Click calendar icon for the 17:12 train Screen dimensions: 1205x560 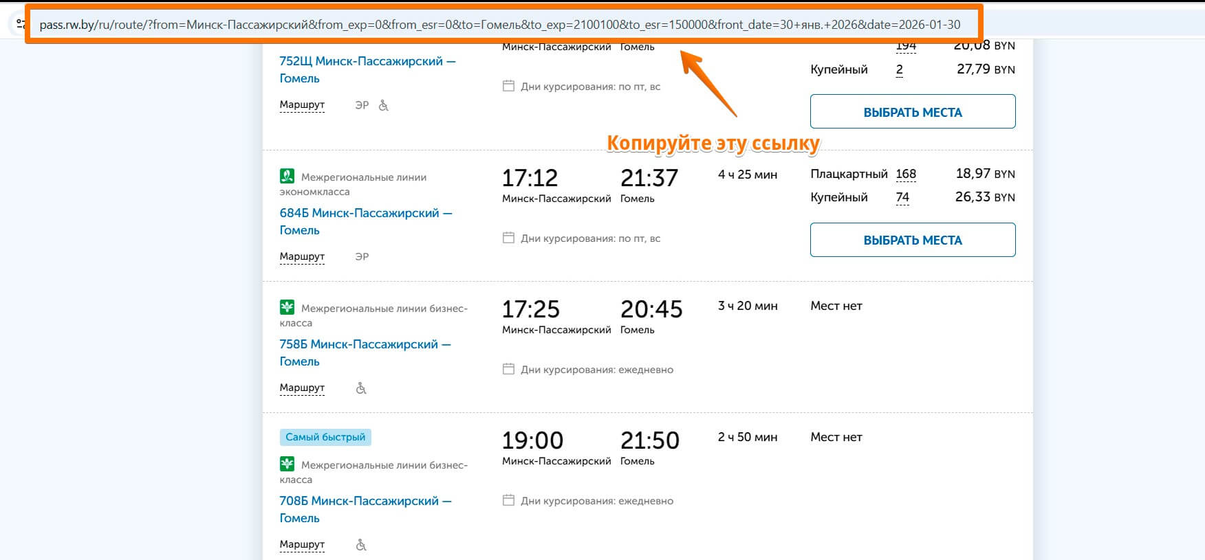pos(508,238)
